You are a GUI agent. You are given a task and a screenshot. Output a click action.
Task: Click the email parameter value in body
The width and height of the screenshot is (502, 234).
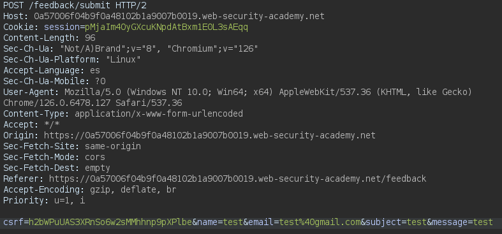coord(320,222)
